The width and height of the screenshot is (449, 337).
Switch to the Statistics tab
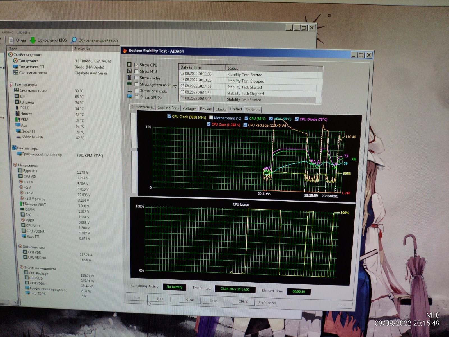[x=253, y=110]
